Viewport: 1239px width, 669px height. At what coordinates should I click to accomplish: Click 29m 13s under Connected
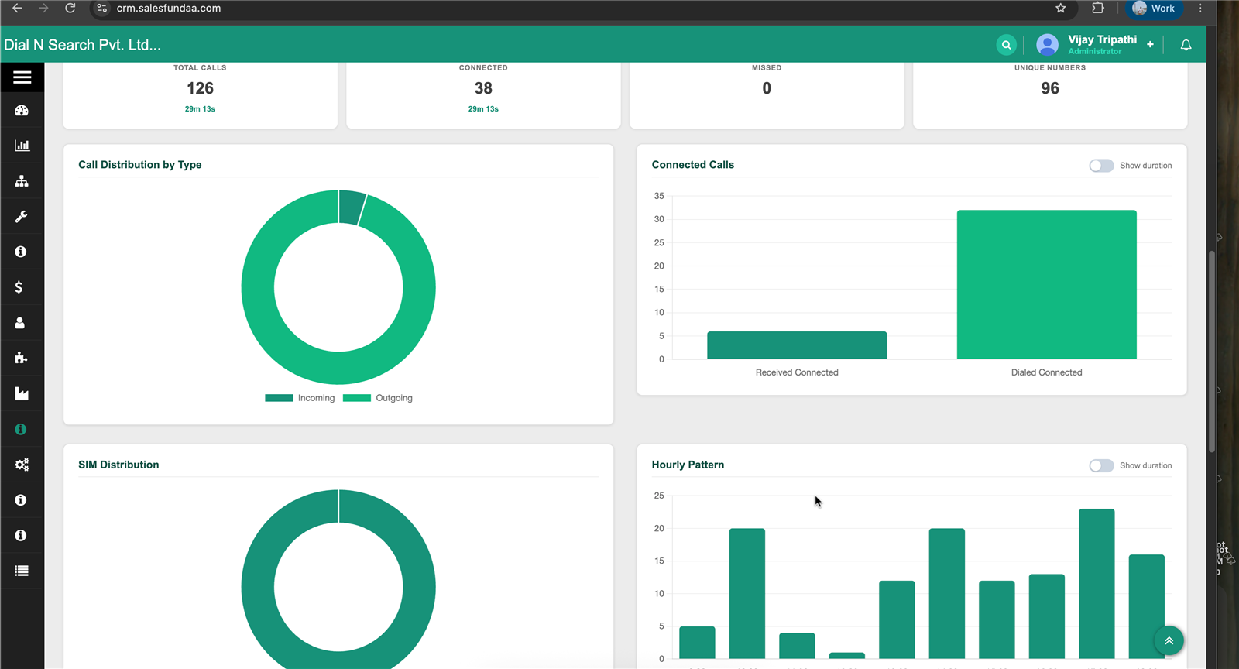[483, 109]
